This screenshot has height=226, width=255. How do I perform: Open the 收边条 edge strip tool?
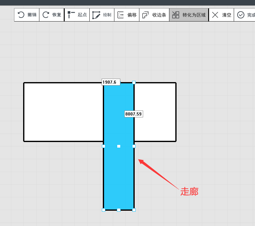tap(154, 15)
